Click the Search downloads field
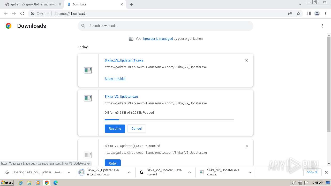This screenshot has width=331, height=186. tap(165, 26)
